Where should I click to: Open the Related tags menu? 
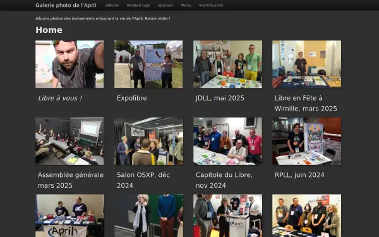138,5
